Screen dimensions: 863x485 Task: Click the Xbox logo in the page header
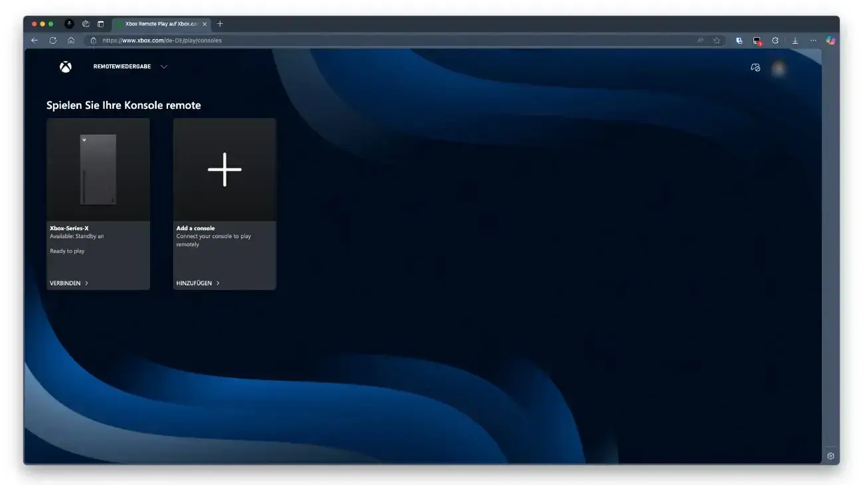click(x=66, y=67)
